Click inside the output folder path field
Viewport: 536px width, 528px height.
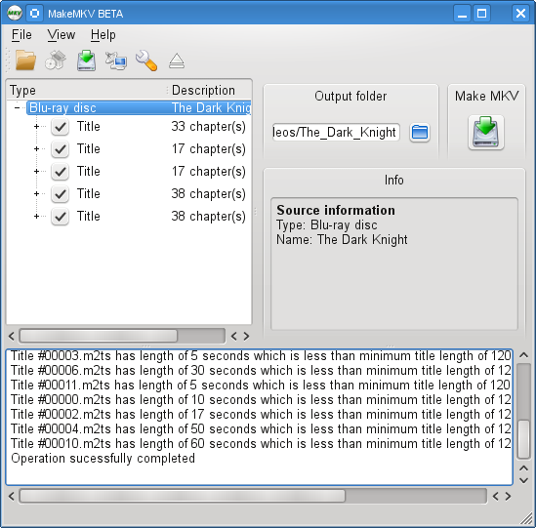coord(336,133)
